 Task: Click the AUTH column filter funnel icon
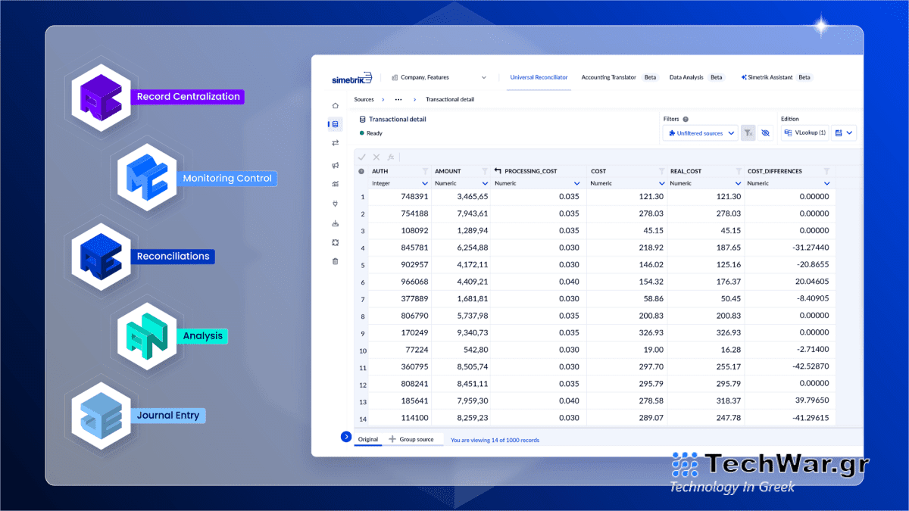[x=425, y=171]
